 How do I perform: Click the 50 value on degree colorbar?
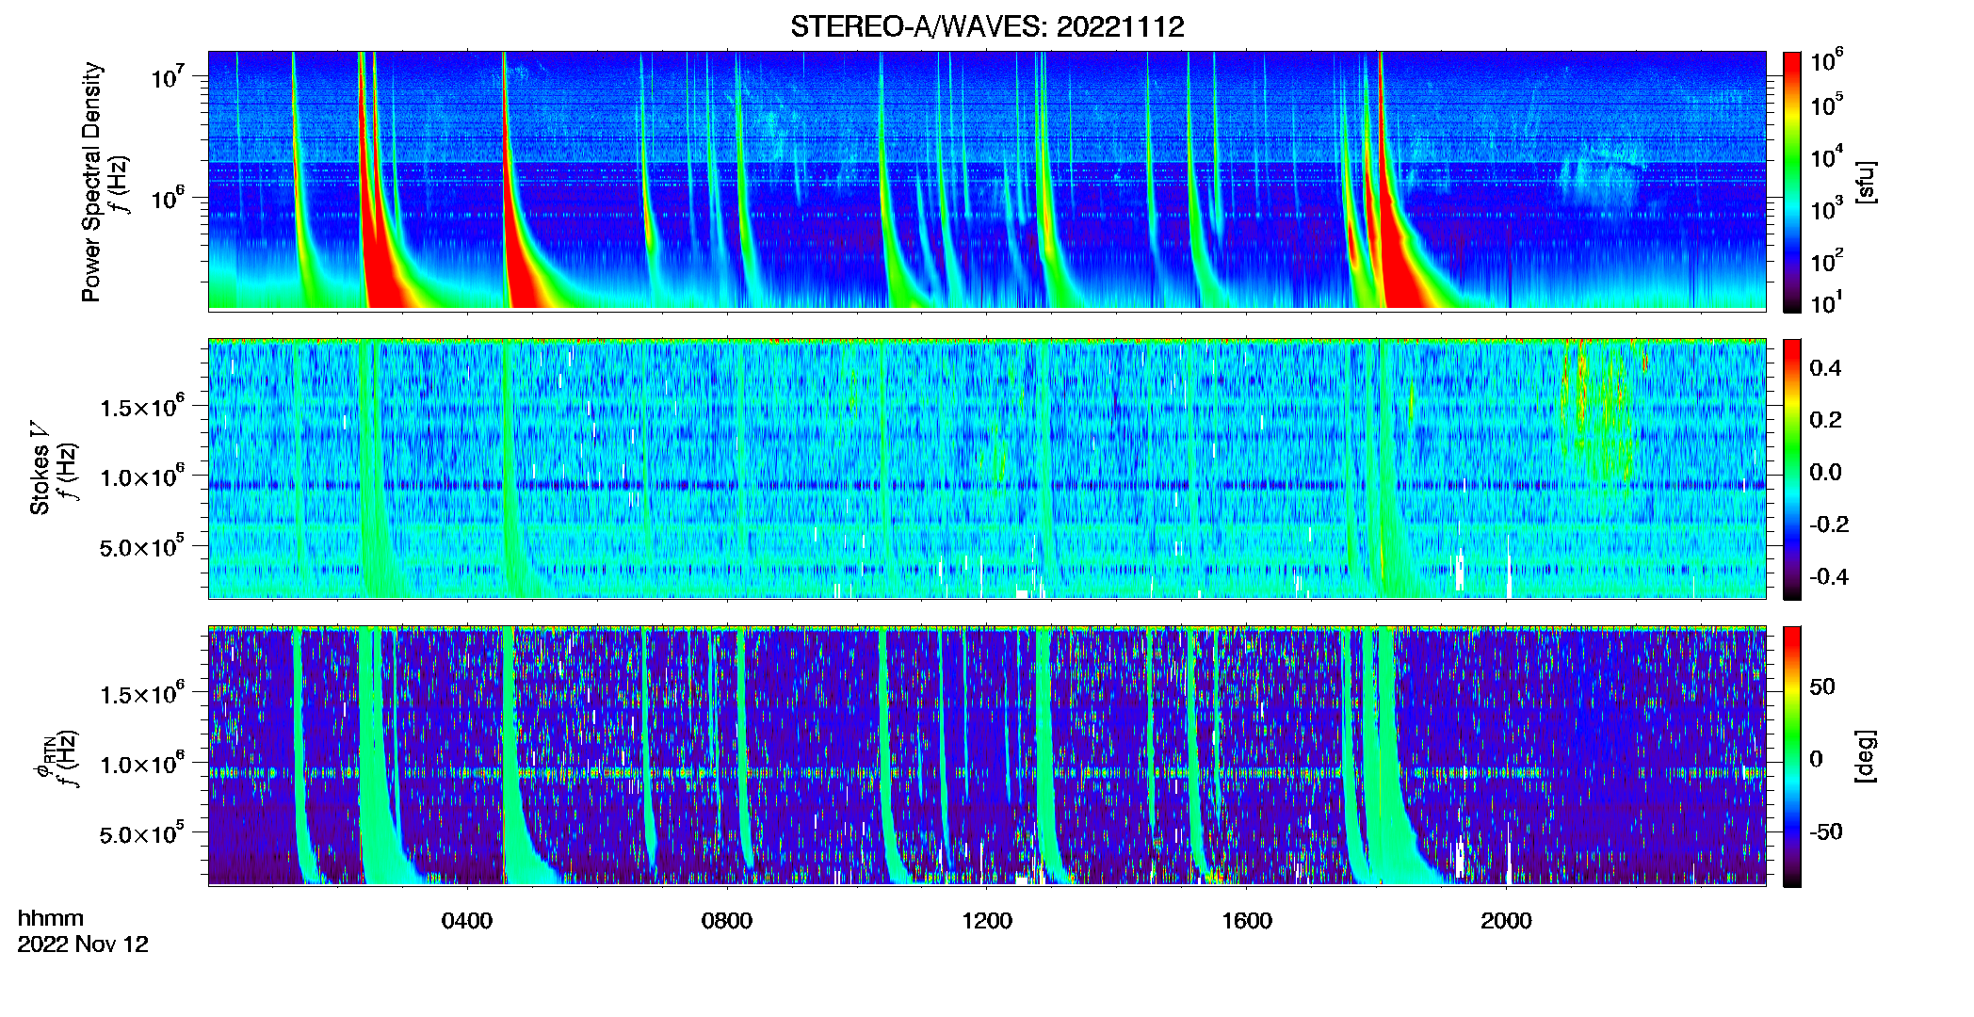(1822, 686)
